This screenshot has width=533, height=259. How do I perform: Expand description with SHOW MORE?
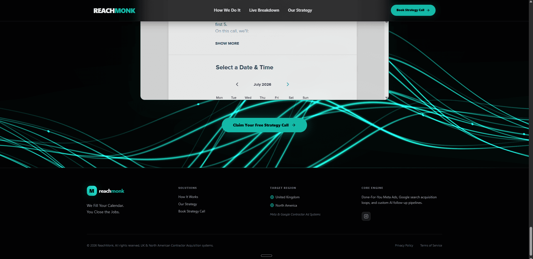(227, 44)
